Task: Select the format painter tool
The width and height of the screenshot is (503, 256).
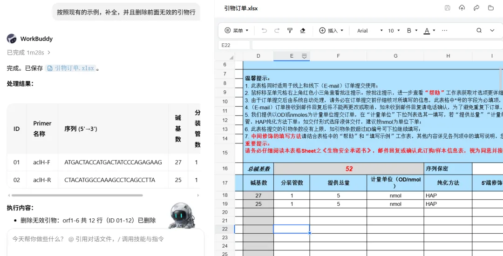Action: click(290, 30)
